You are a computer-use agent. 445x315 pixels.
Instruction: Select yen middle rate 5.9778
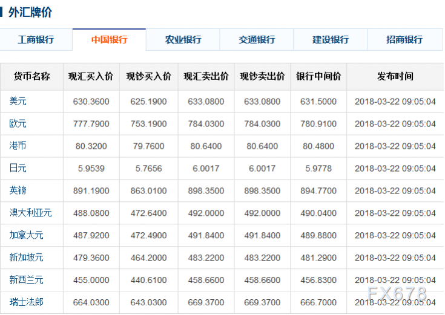[x=318, y=169]
